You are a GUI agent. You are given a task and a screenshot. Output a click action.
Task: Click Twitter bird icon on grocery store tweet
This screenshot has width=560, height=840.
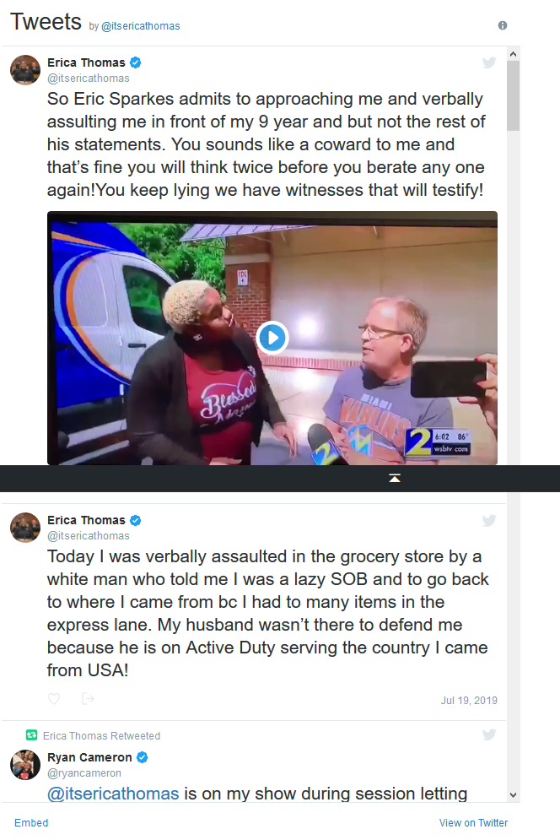coord(489,520)
